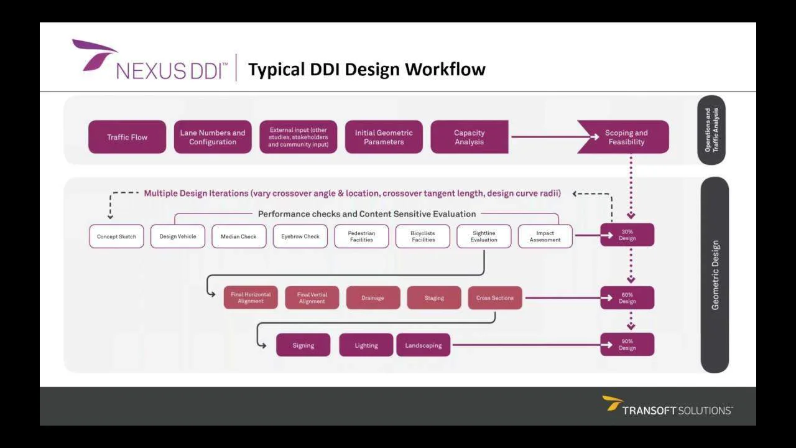This screenshot has width=796, height=448.
Task: Select the Cross Sections box
Action: pos(495,298)
